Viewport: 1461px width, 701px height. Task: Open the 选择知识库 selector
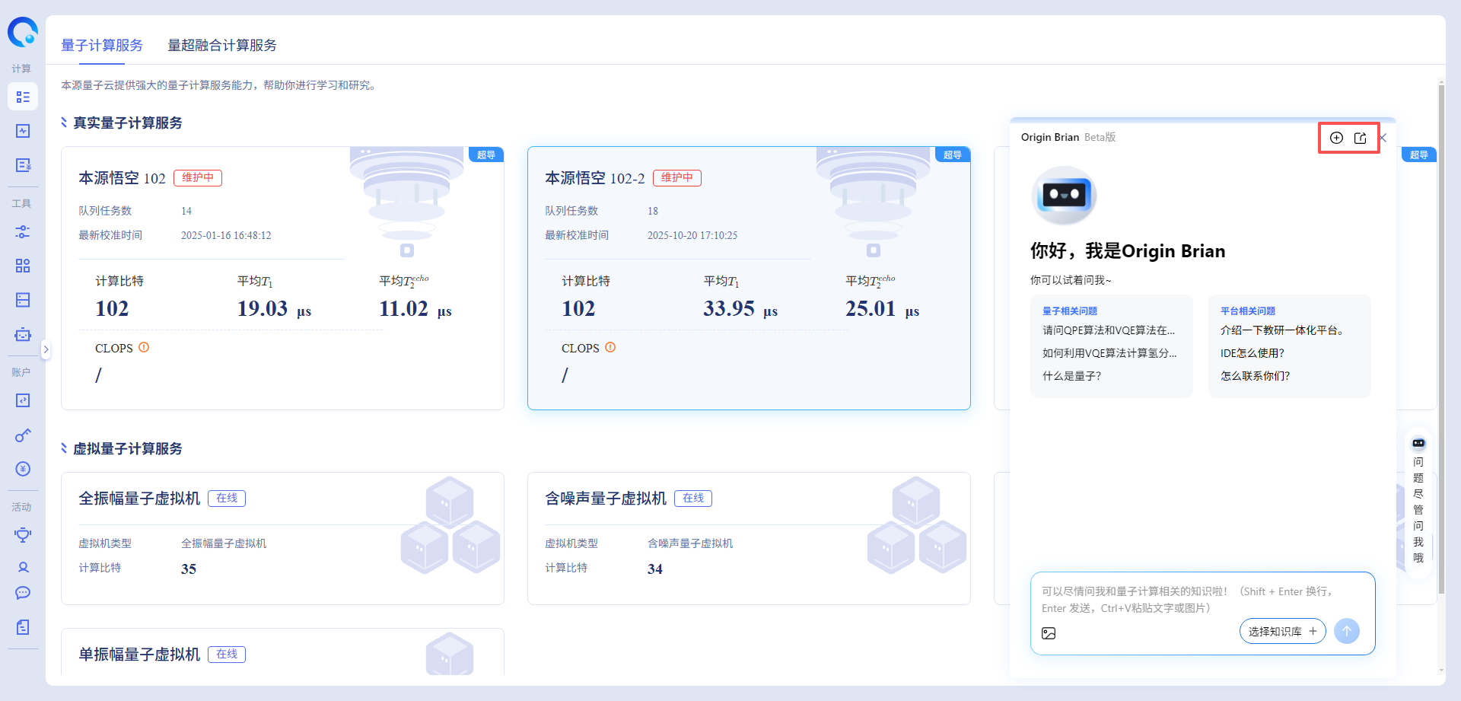tap(1282, 631)
